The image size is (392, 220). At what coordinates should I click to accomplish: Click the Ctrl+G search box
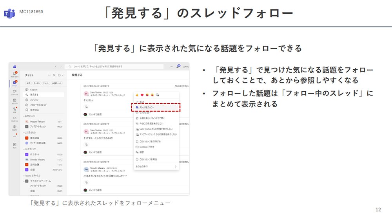[x=114, y=67]
